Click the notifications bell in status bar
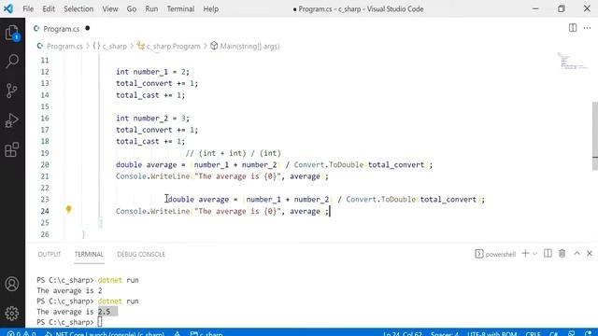The width and height of the screenshot is (598, 336). tap(588, 334)
